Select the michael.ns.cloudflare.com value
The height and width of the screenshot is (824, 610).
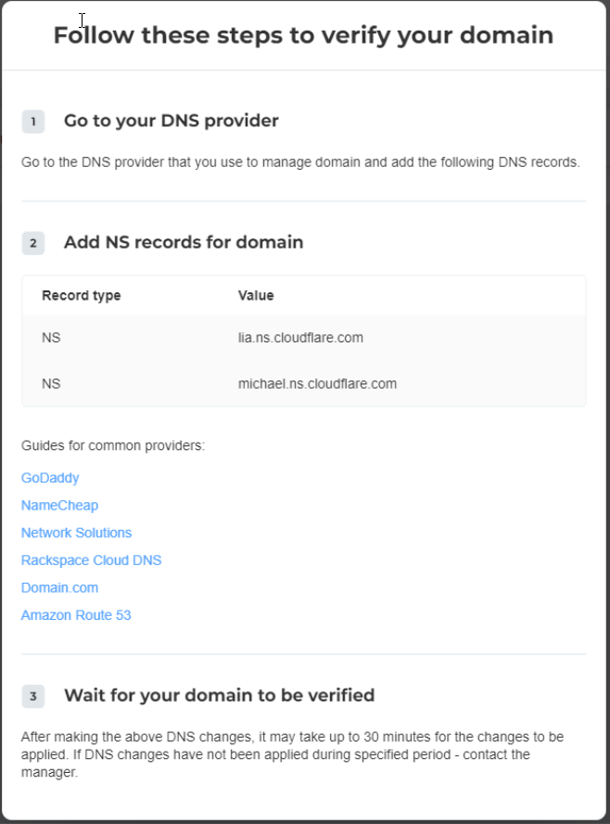317,383
